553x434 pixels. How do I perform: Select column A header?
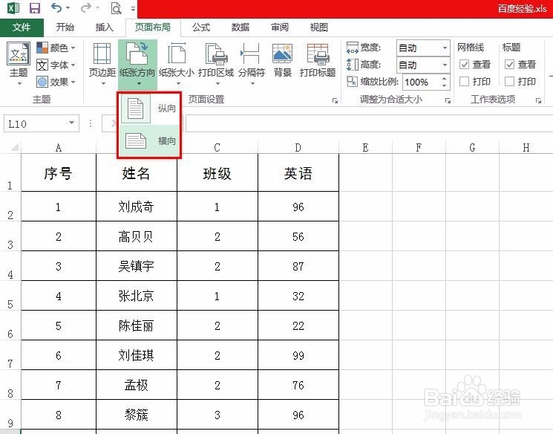coord(59,147)
